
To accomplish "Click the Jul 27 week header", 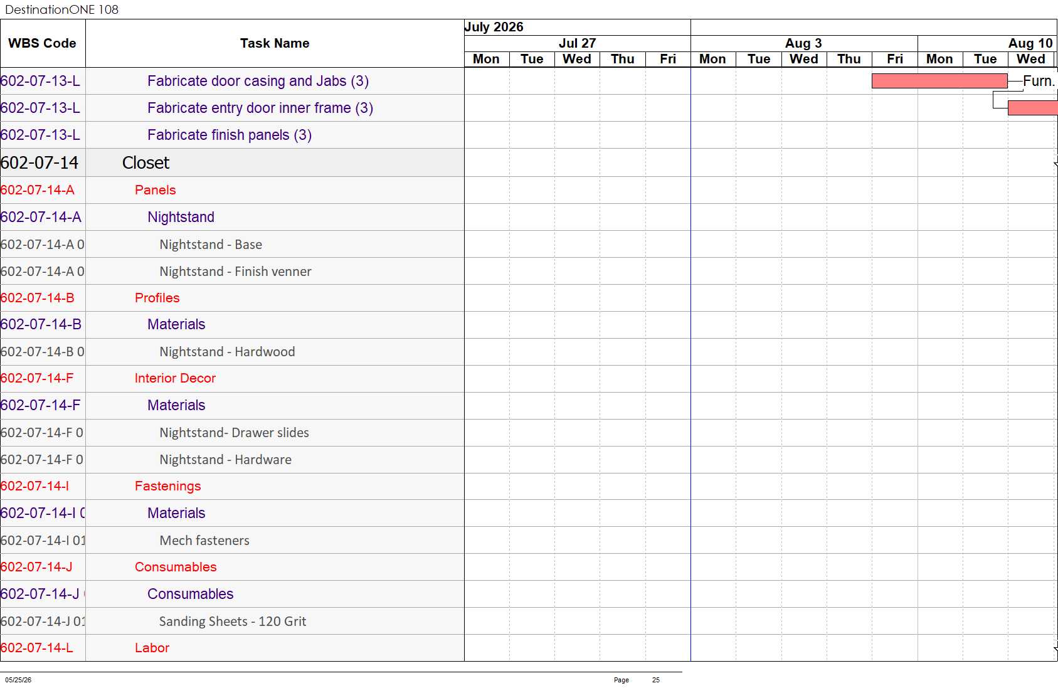I will (577, 43).
